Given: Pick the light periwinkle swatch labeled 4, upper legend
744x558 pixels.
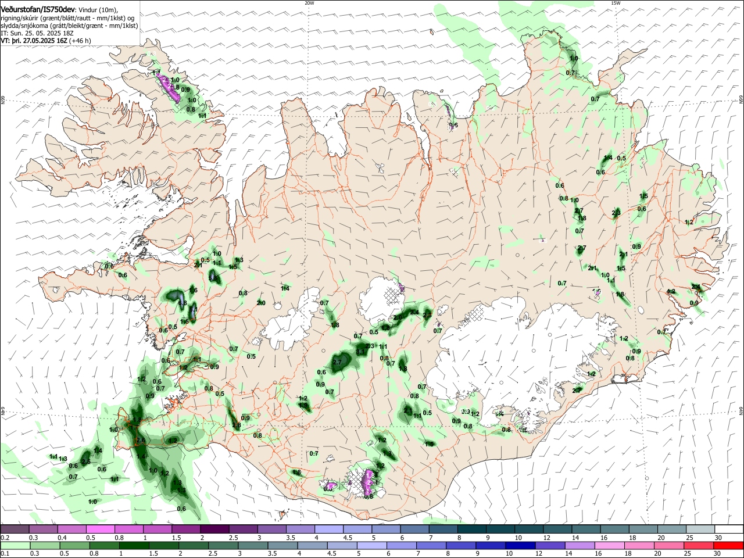Looking at the screenshot, I should (329, 530).
